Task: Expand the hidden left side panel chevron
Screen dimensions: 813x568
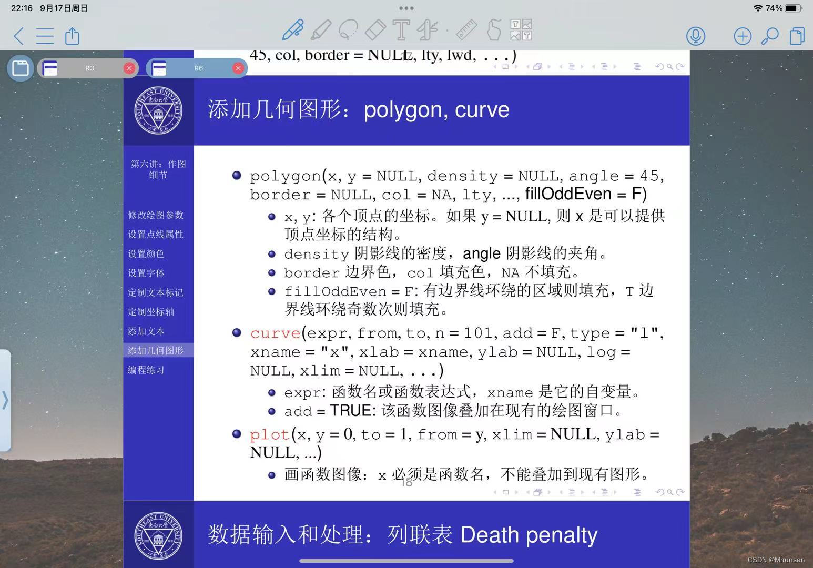Action: pos(6,400)
